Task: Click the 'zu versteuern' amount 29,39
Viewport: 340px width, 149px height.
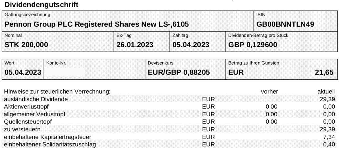Action: coord(327,129)
